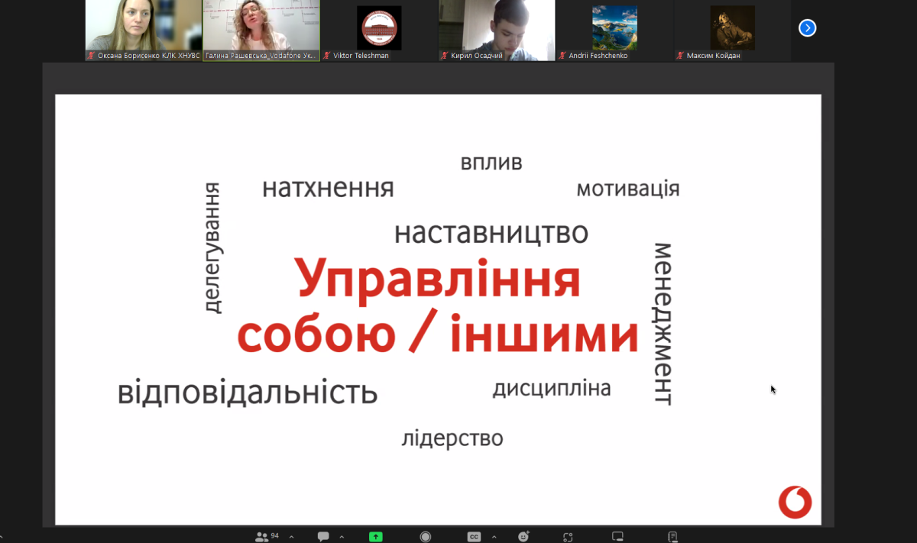This screenshot has width=917, height=543.
Task: Toggle closed captions with CC button
Action: pyautogui.click(x=474, y=536)
